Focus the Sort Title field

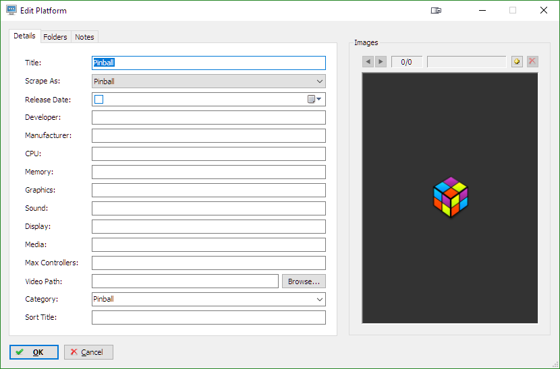tap(209, 318)
